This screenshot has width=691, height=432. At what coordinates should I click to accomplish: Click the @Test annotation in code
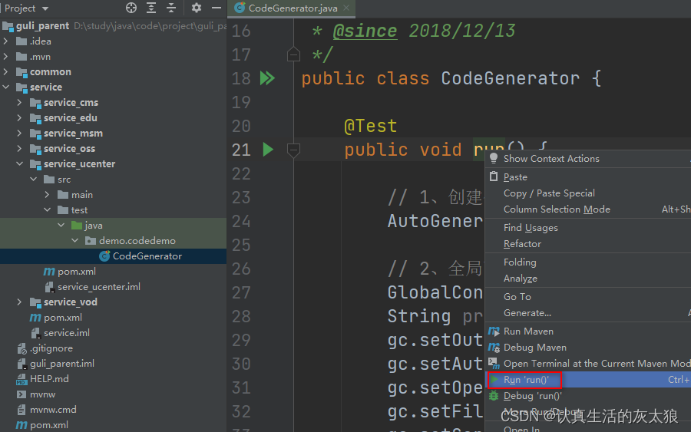coord(371,126)
